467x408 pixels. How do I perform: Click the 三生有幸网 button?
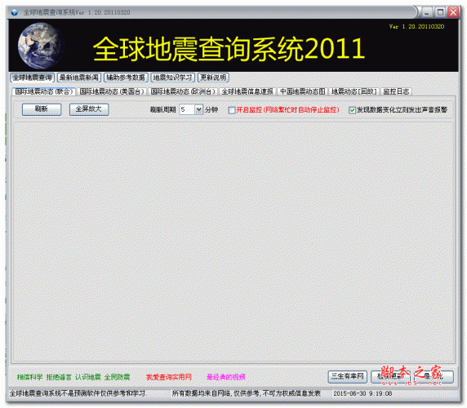click(347, 377)
